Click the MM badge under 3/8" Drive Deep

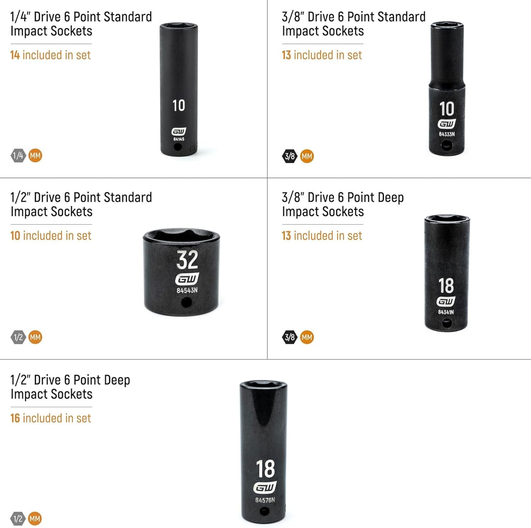(x=307, y=337)
